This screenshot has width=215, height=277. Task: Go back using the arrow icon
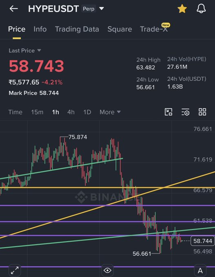pyautogui.click(x=13, y=9)
